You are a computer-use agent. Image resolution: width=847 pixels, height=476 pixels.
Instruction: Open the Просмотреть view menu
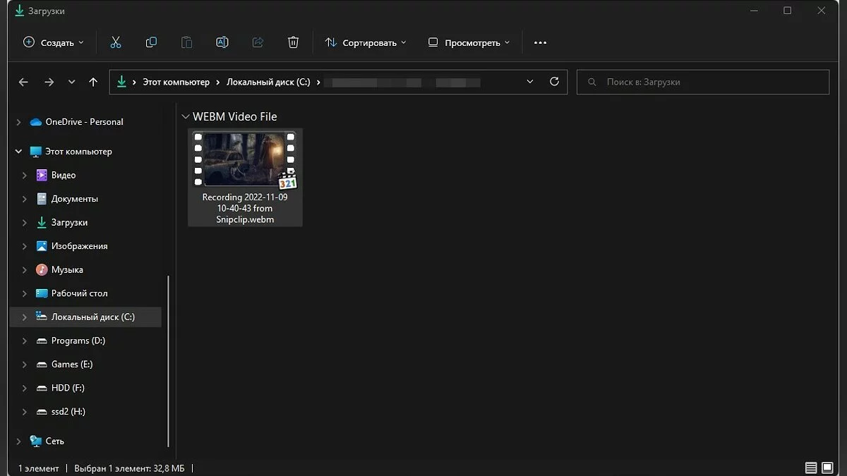(x=469, y=42)
